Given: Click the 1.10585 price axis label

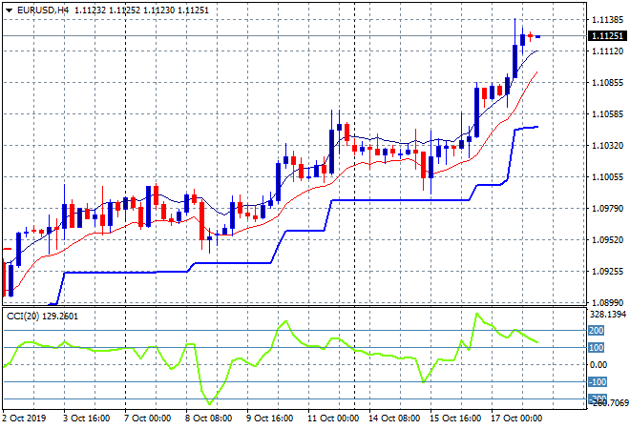Looking at the screenshot, I should [x=607, y=114].
